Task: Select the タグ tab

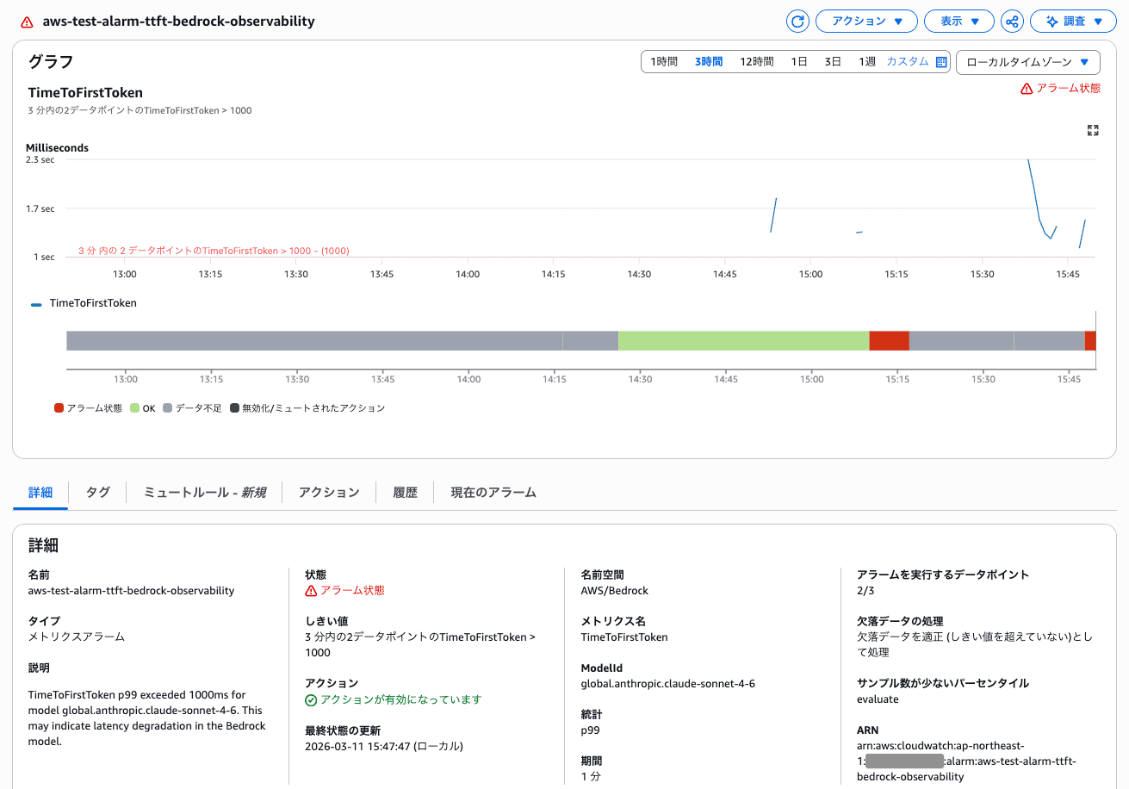Action: (x=97, y=492)
